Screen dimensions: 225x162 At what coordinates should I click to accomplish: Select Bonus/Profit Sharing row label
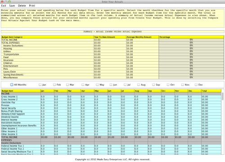(12, 111)
